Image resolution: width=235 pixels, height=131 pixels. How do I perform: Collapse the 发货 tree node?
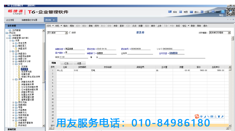[x=13, y=64]
